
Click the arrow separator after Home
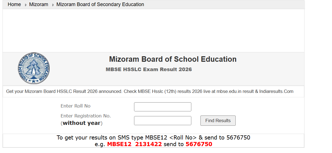26,5
